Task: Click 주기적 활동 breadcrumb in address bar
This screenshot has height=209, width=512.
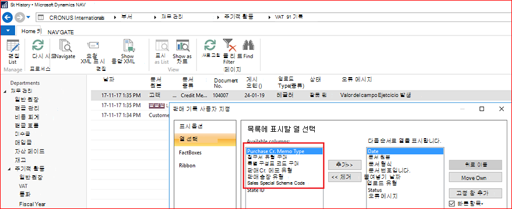Action: click(x=239, y=17)
